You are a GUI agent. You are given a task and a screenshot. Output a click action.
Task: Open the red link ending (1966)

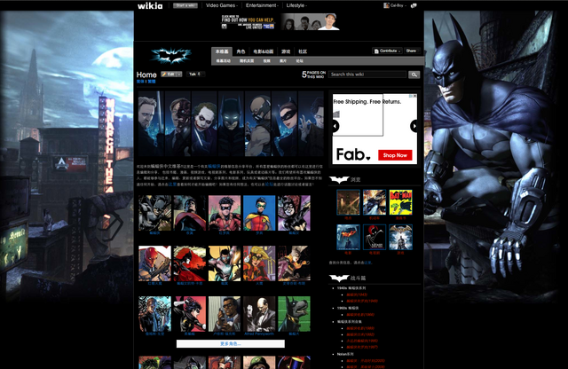click(360, 315)
